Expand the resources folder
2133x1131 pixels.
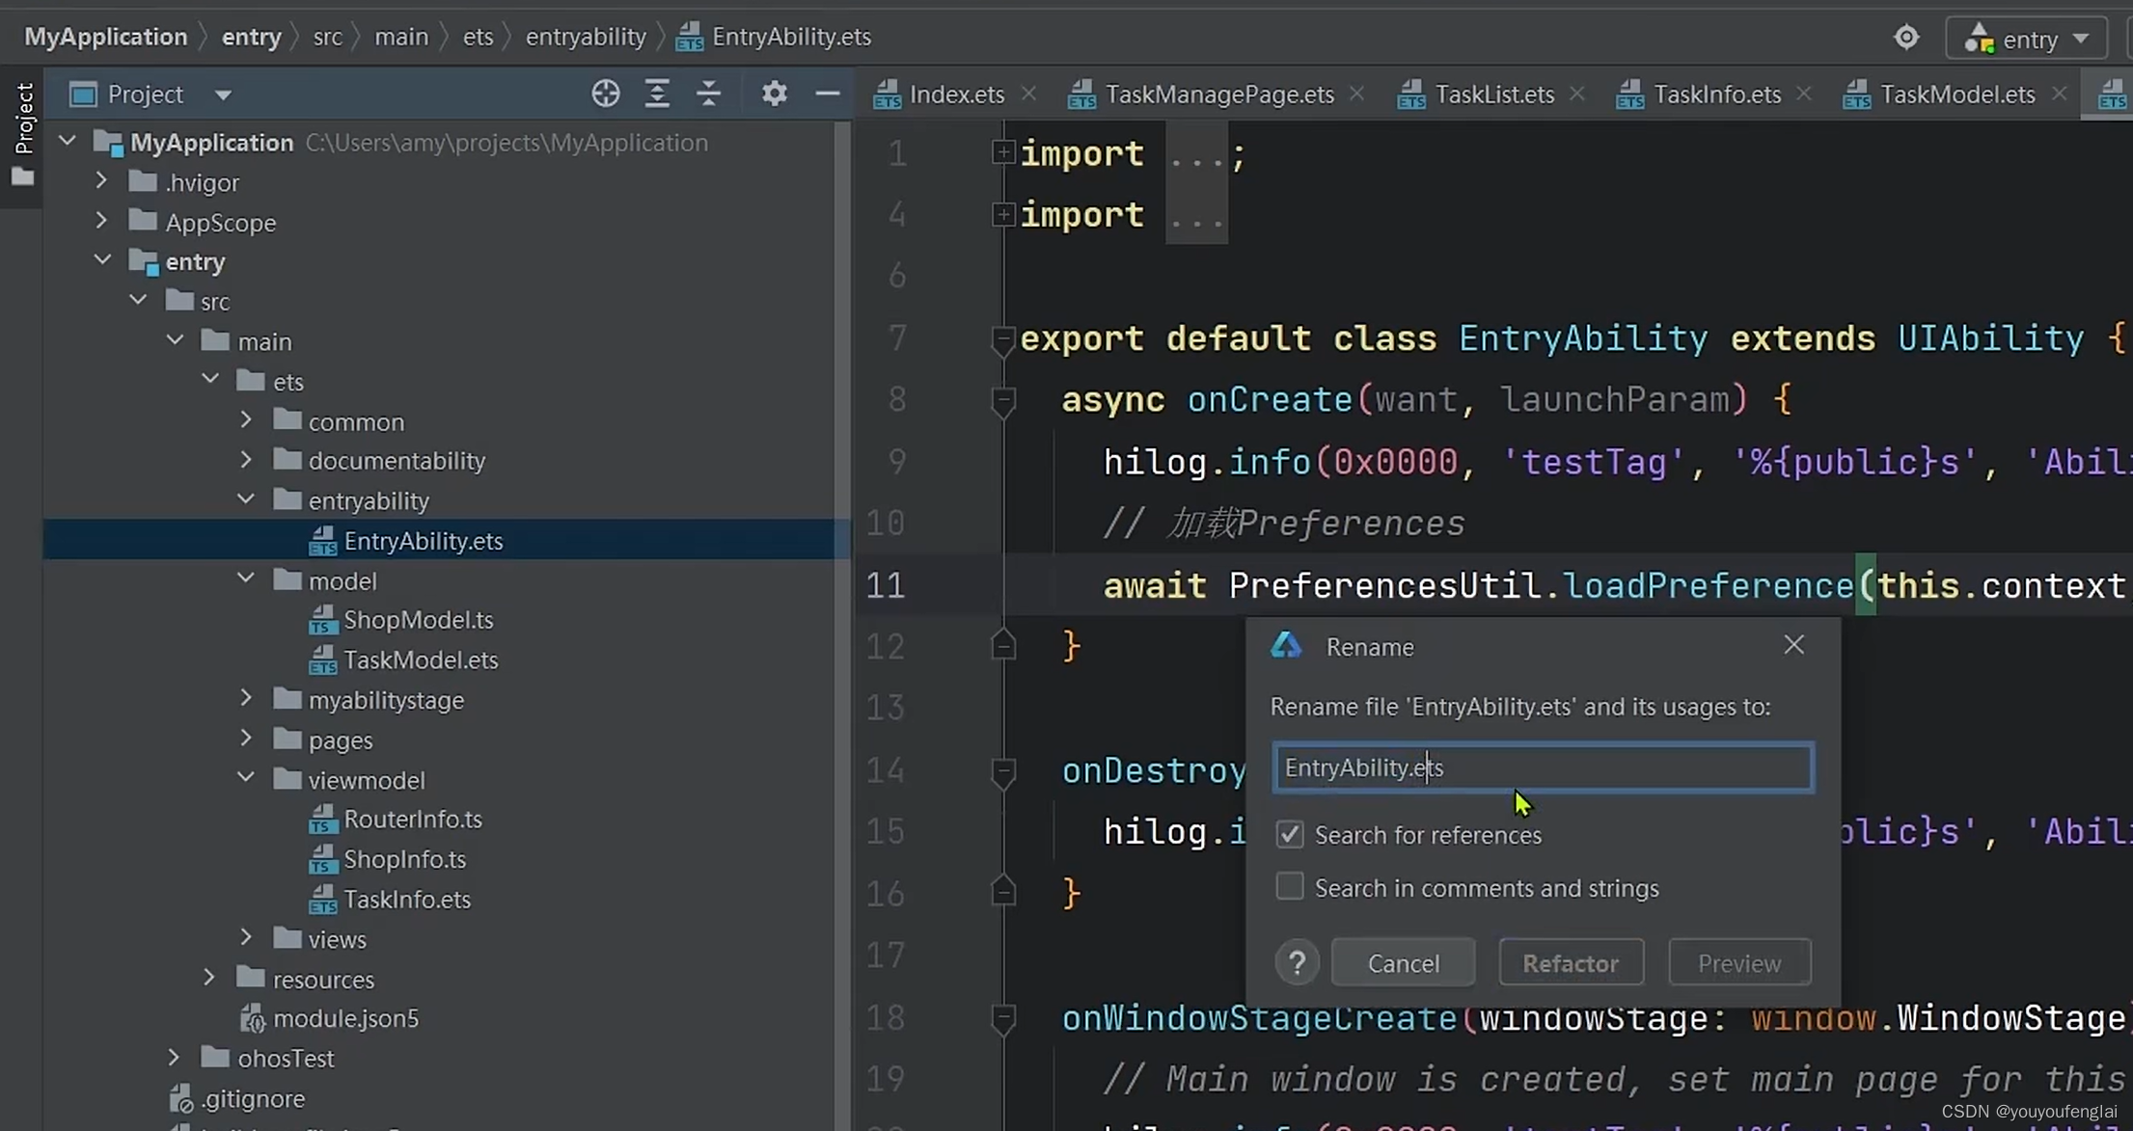(209, 978)
